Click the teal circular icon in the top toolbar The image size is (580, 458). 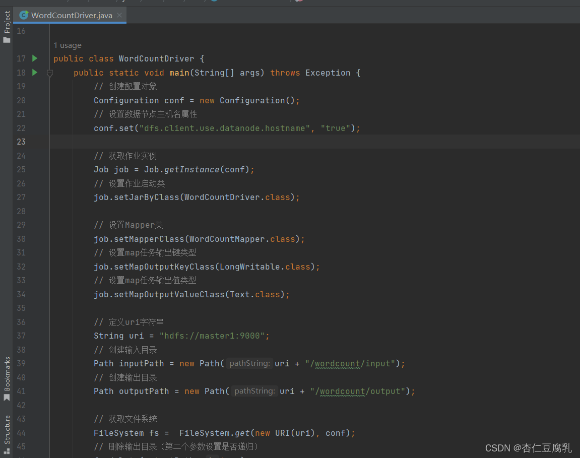[215, 2]
